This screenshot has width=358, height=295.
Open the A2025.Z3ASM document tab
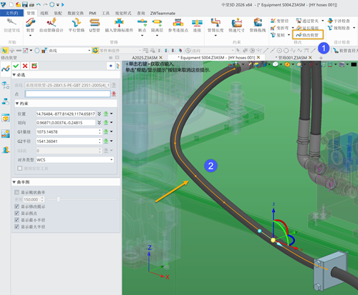tap(145, 58)
